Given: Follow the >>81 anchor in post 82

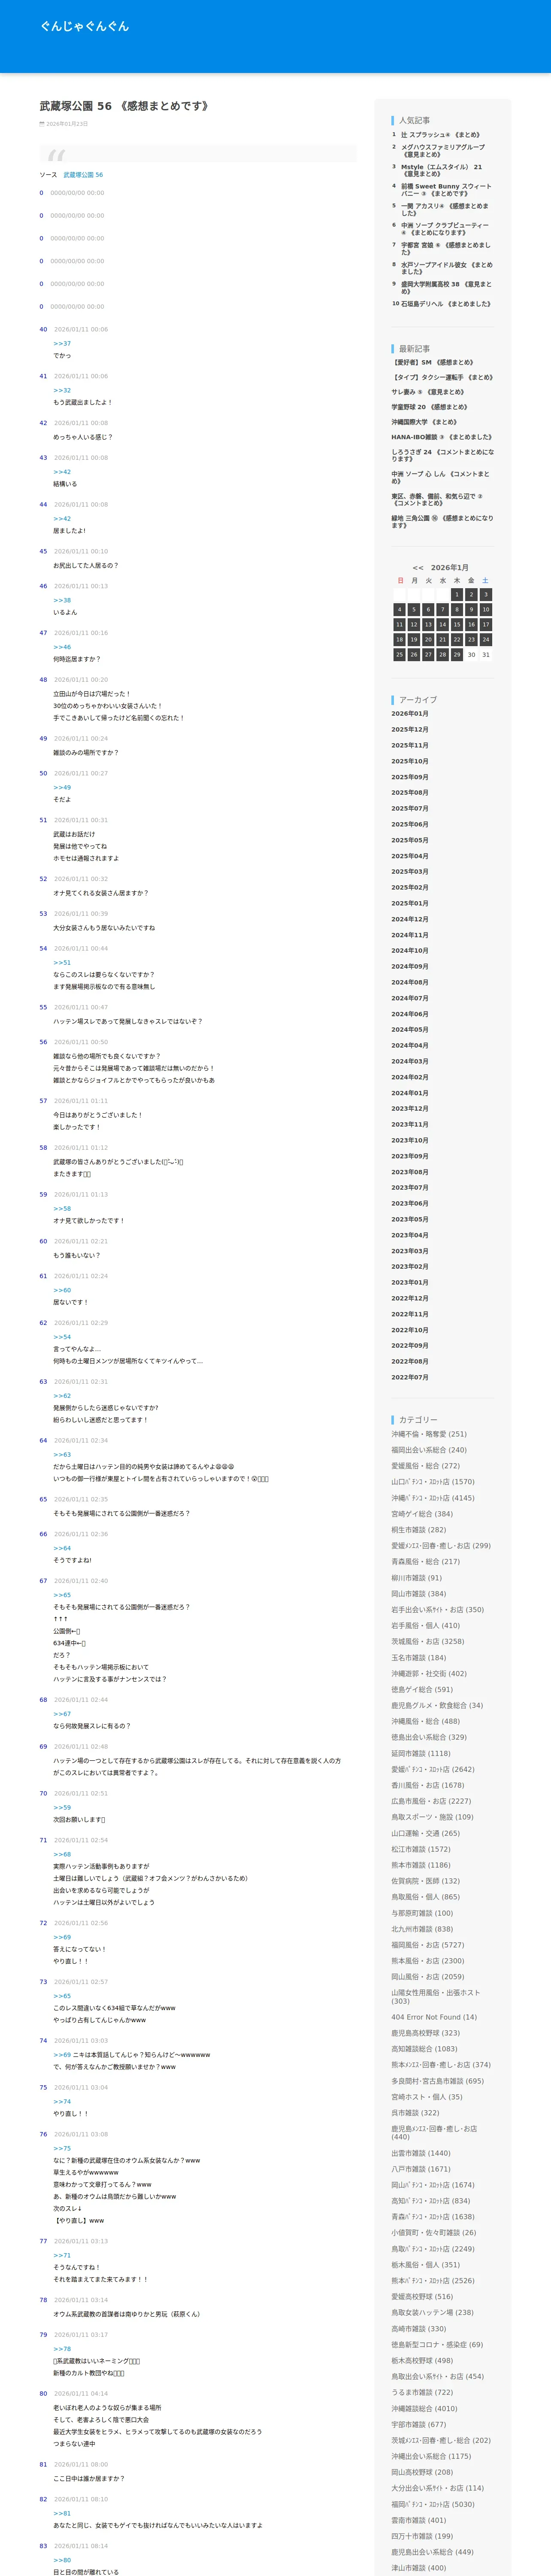Looking at the screenshot, I should 62,2513.
